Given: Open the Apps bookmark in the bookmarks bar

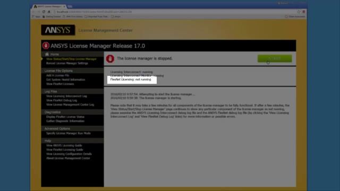Looking at the screenshot, I should click(36, 16).
